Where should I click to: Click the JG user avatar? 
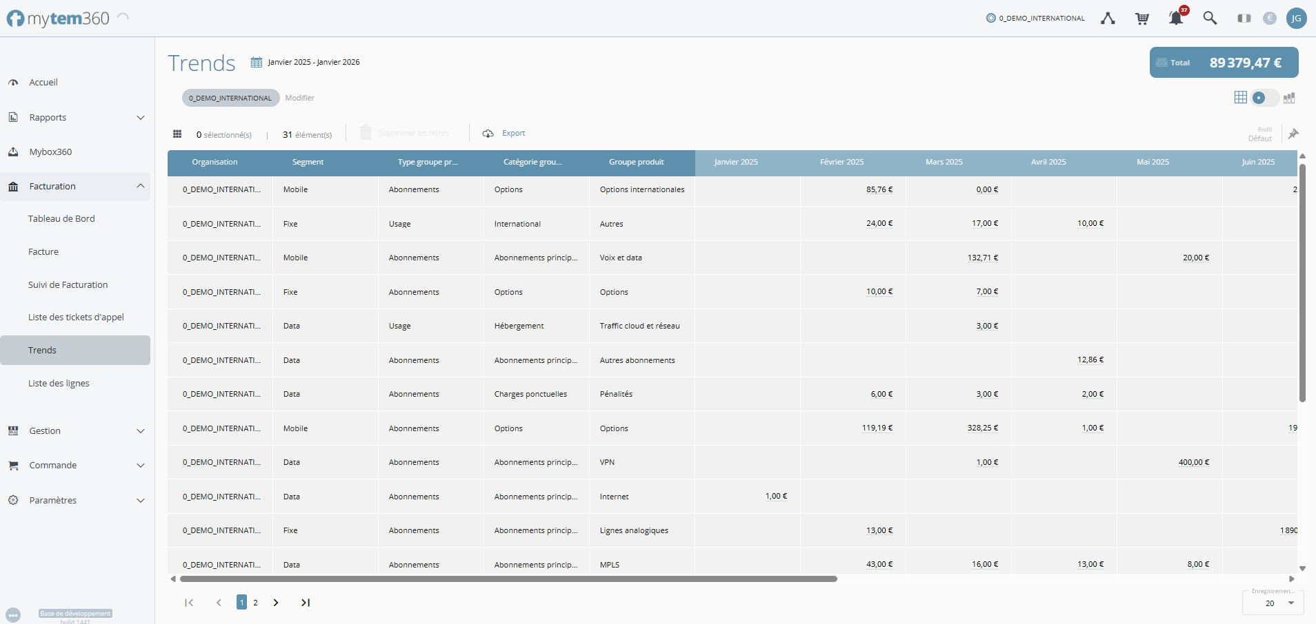(x=1296, y=19)
